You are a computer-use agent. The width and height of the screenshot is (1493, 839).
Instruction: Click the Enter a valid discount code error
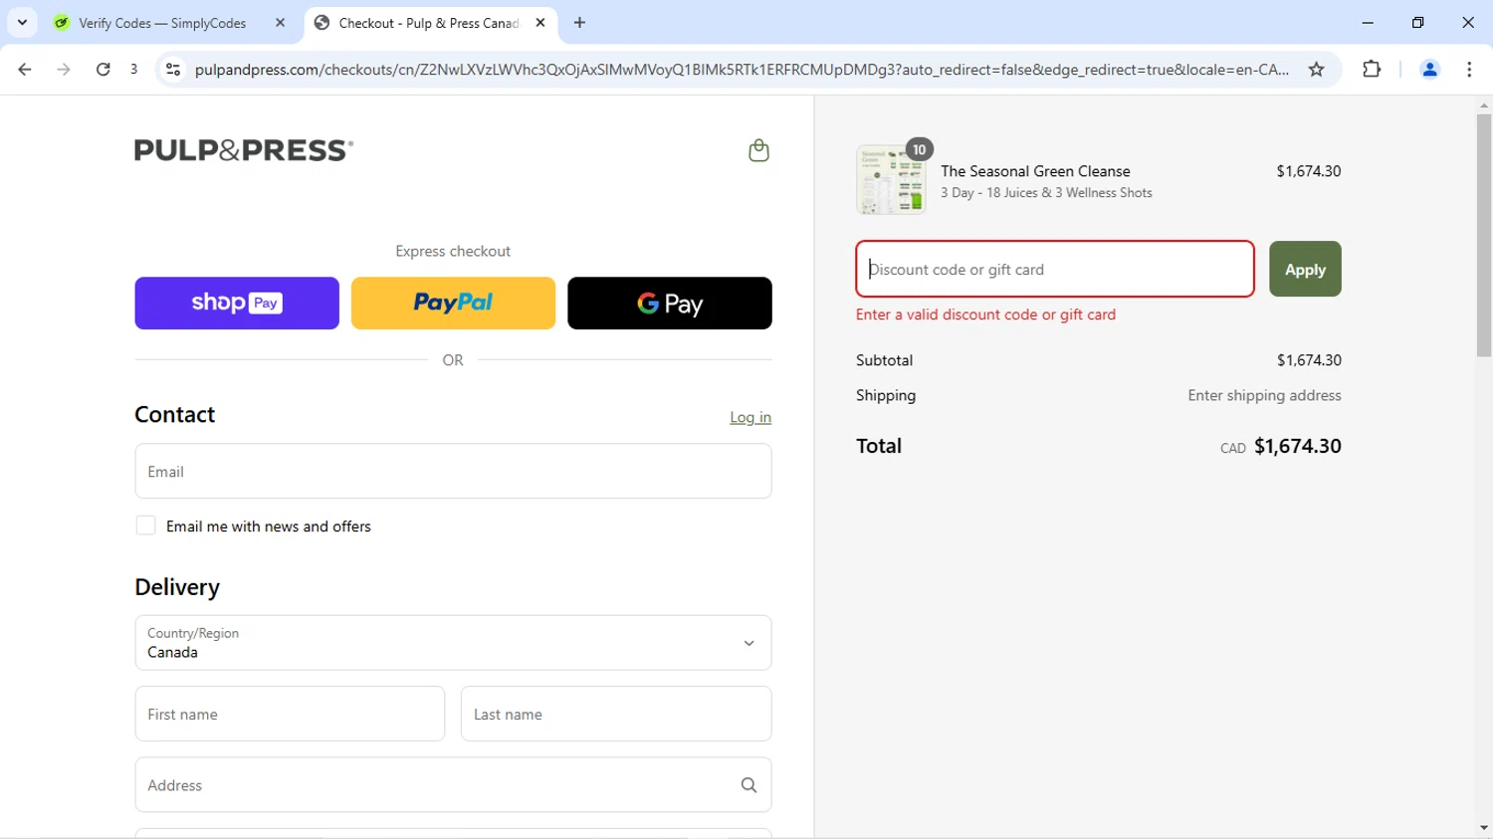click(x=985, y=315)
